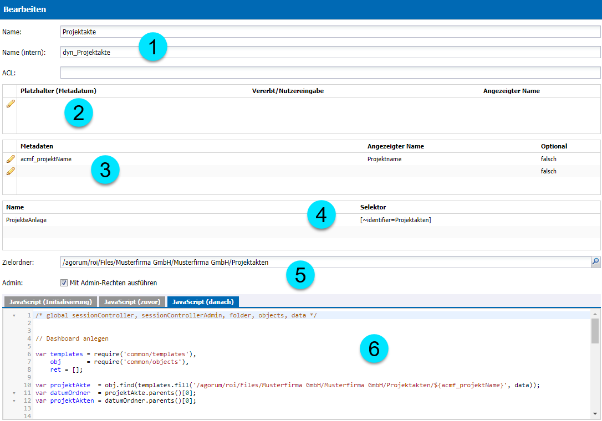The height and width of the screenshot is (421, 602).
Task: Focus the empty ACL input field
Action: (330, 73)
